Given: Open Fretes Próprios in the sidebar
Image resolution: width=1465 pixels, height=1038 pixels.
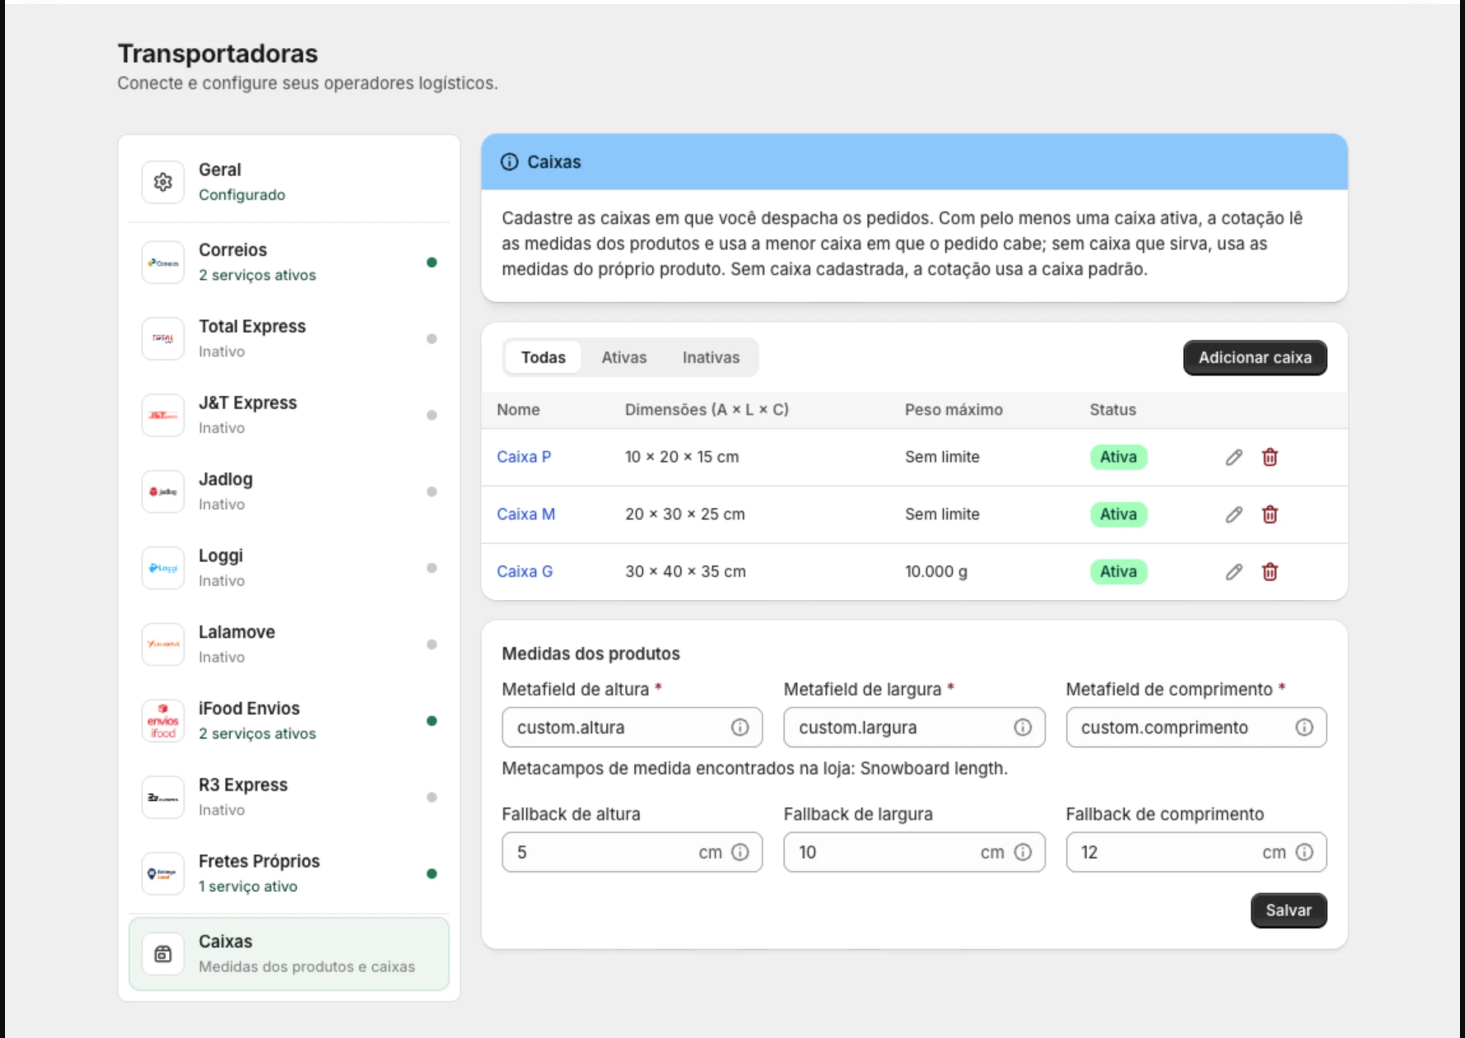Looking at the screenshot, I should click(289, 874).
